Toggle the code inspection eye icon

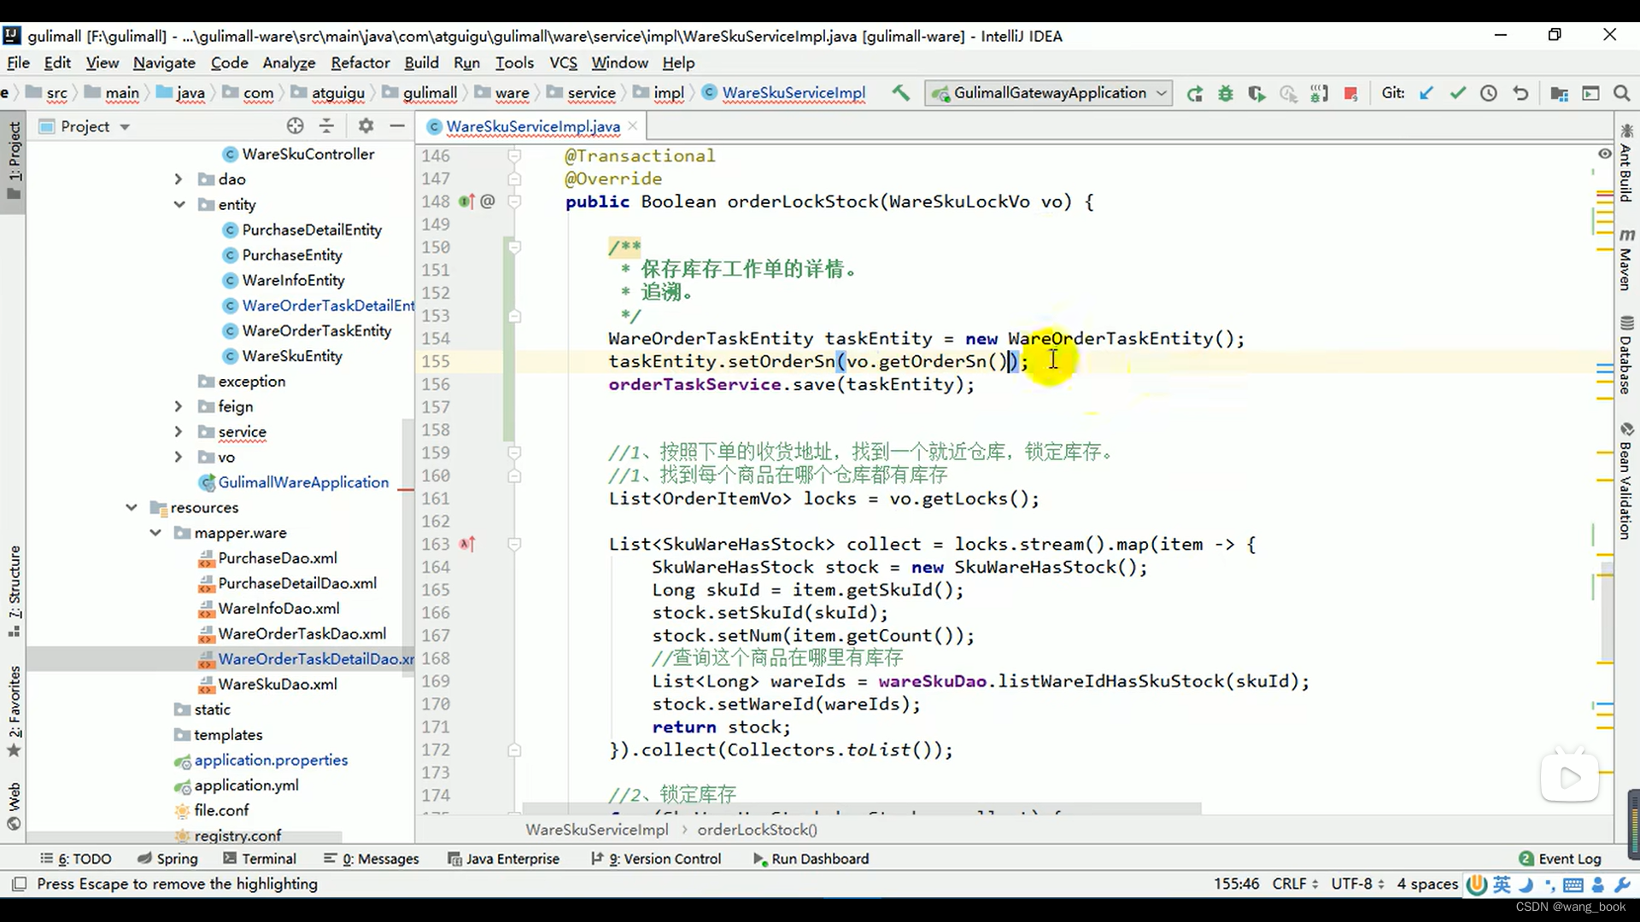[1604, 154]
